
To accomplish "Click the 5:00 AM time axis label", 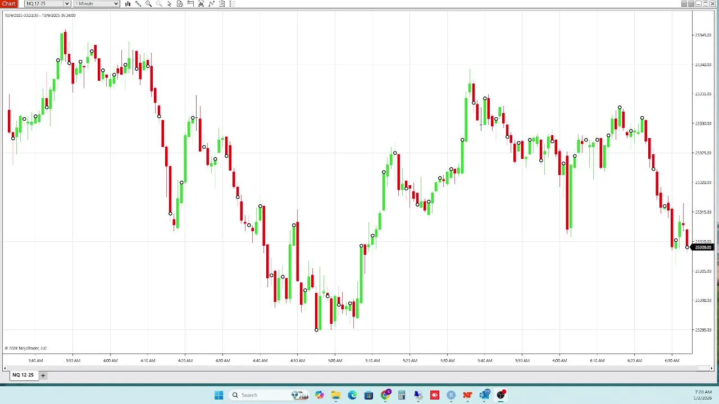I will click(x=335, y=360).
